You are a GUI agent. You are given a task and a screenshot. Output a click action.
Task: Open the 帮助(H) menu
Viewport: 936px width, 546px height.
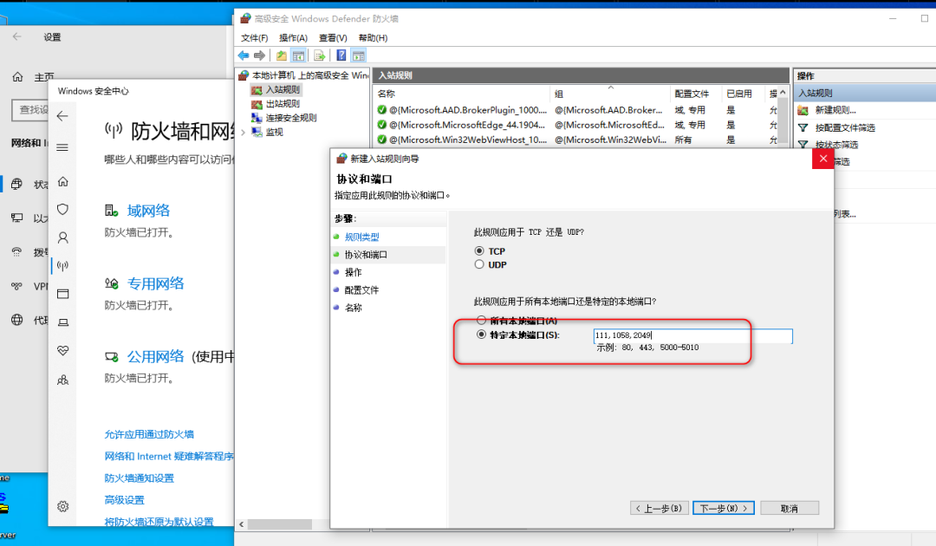tap(373, 37)
